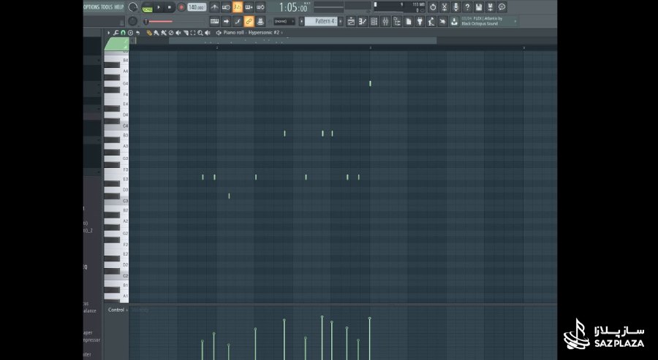This screenshot has height=360, width=658.
Task: Click the knob beside the pitch slider
Action: pyautogui.click(x=132, y=21)
